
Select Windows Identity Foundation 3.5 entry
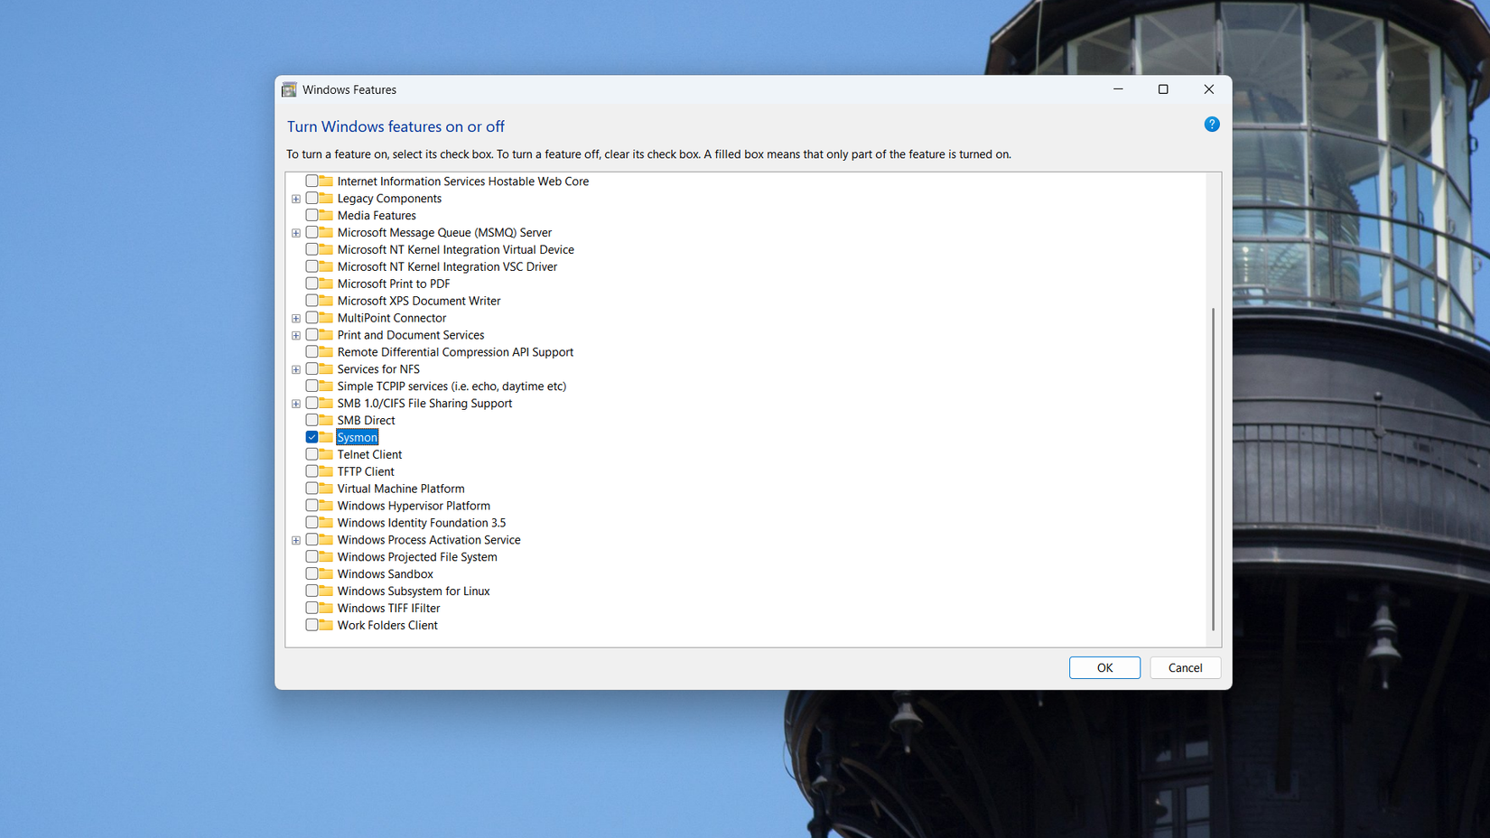[421, 522]
